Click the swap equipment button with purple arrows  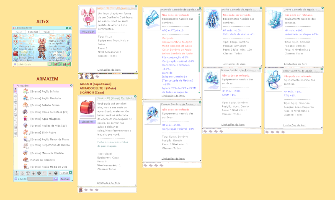[57, 64]
